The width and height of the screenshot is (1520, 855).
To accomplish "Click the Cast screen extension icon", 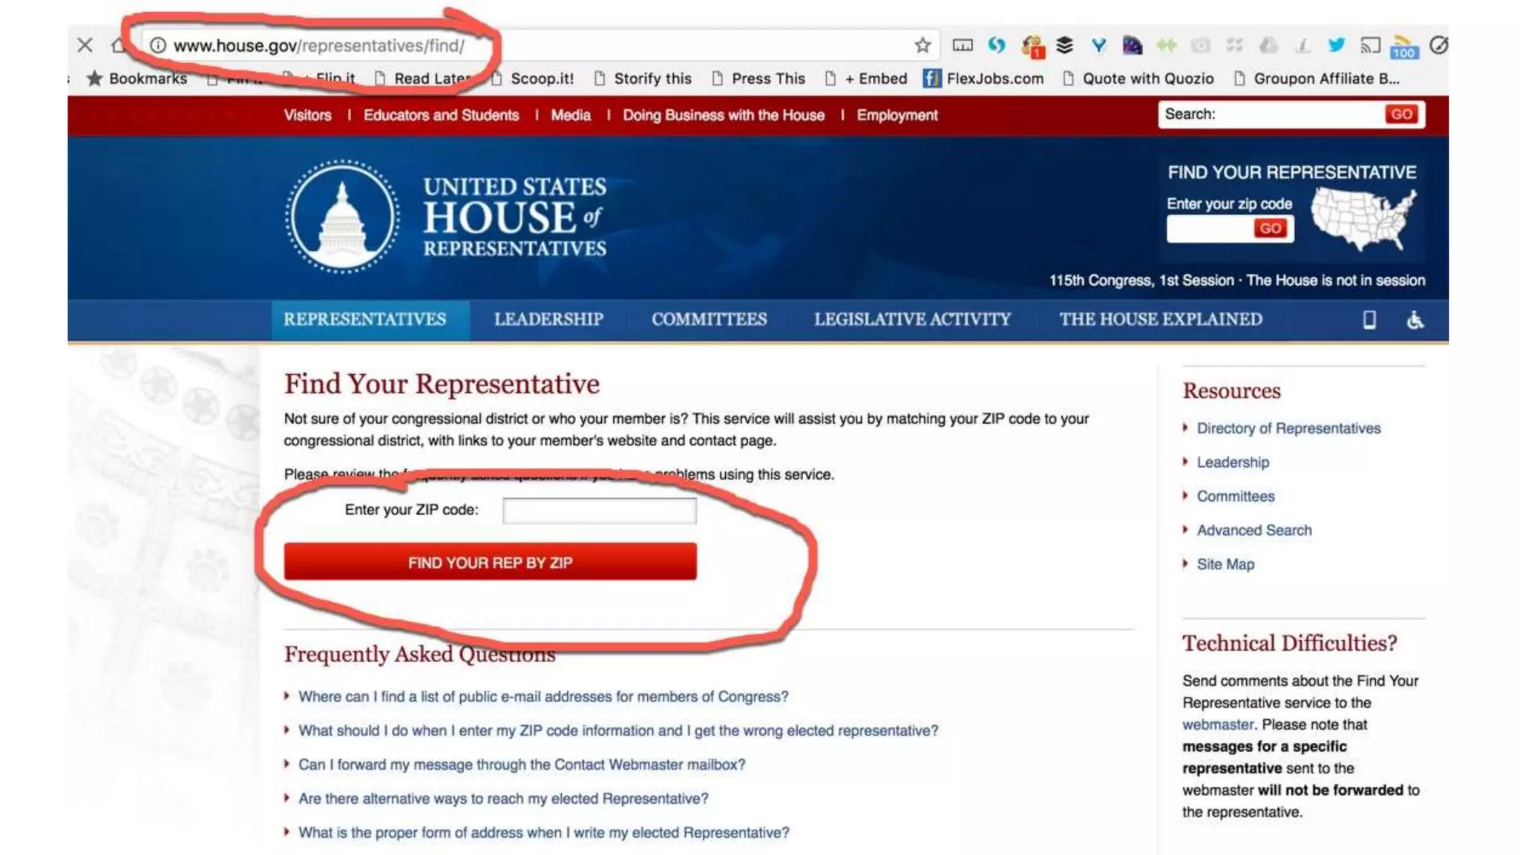I will pos(1369,45).
